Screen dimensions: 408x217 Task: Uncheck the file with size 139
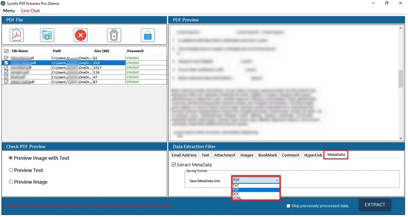click(6, 72)
